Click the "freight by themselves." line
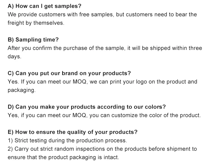The height and width of the screenshot is (168, 210). coord(36,23)
